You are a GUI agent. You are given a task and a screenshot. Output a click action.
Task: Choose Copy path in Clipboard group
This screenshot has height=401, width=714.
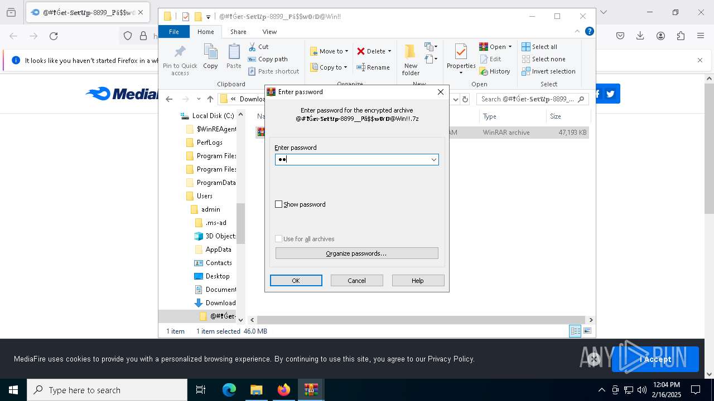click(268, 59)
